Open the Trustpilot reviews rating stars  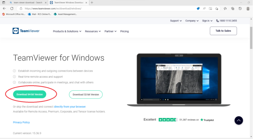pos(168,120)
